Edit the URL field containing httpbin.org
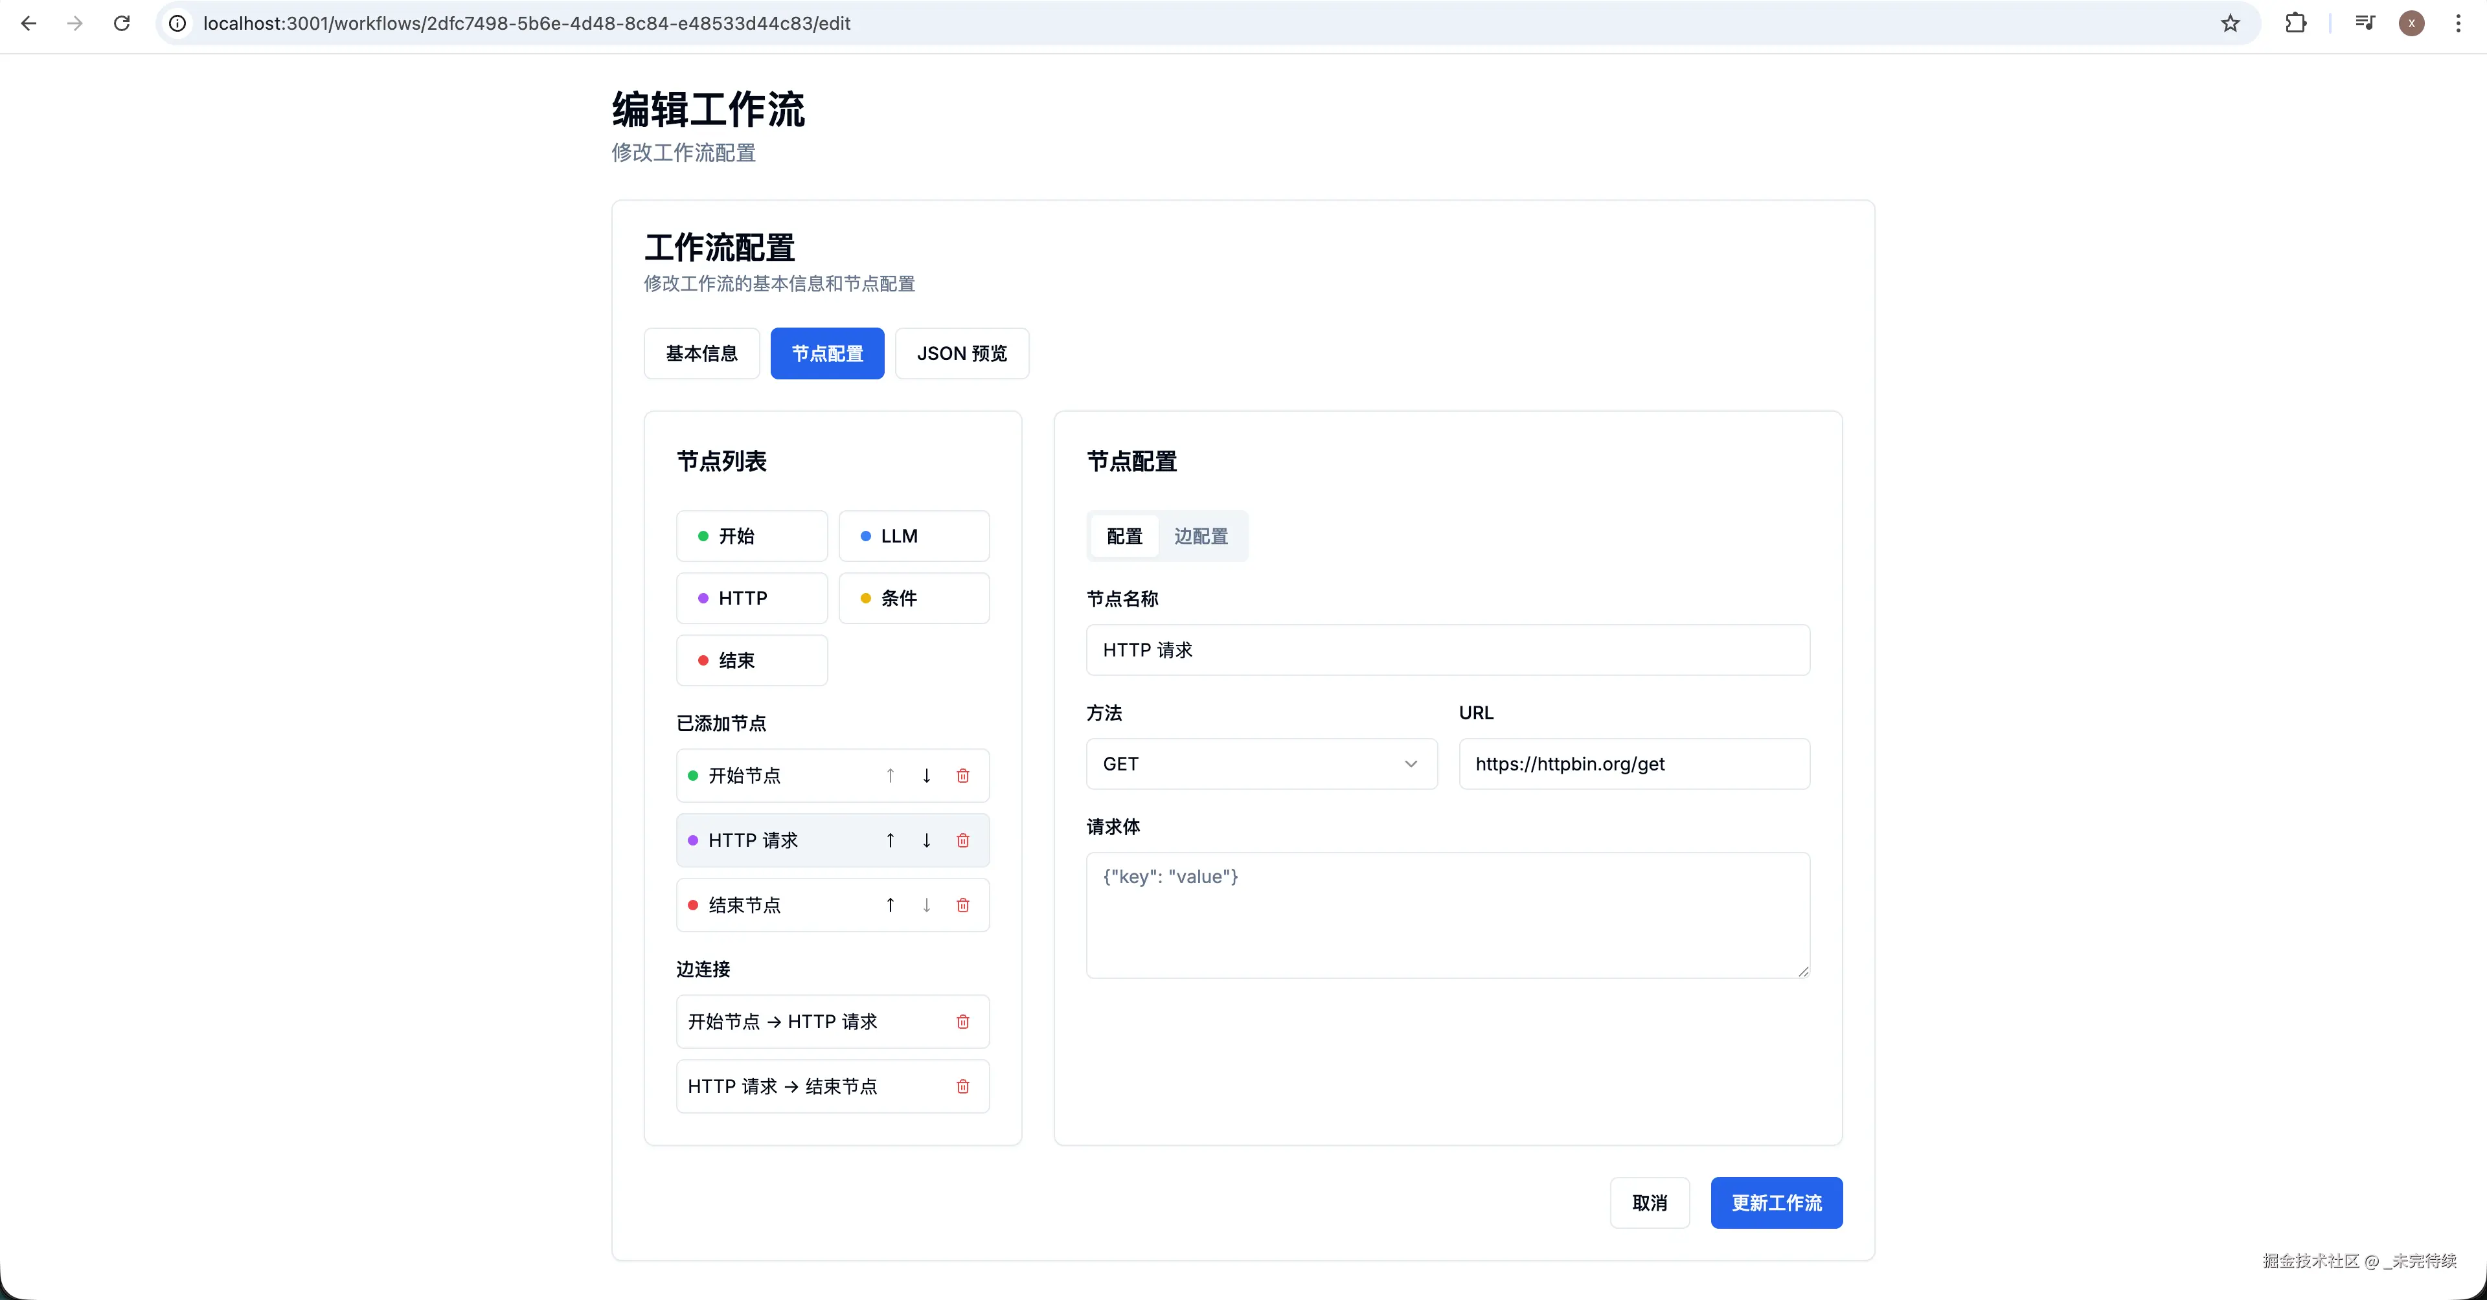The image size is (2487, 1300). [x=1633, y=763]
